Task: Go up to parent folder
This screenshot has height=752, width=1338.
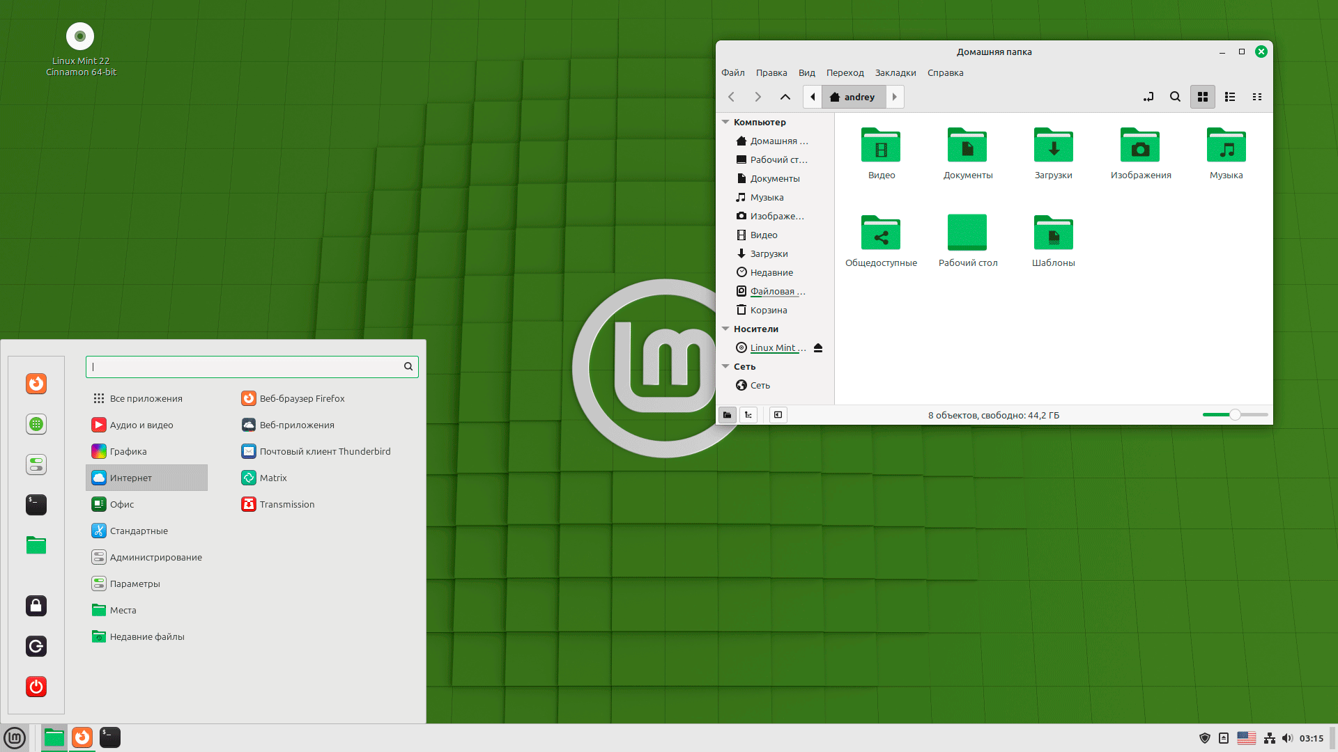Action: click(785, 97)
